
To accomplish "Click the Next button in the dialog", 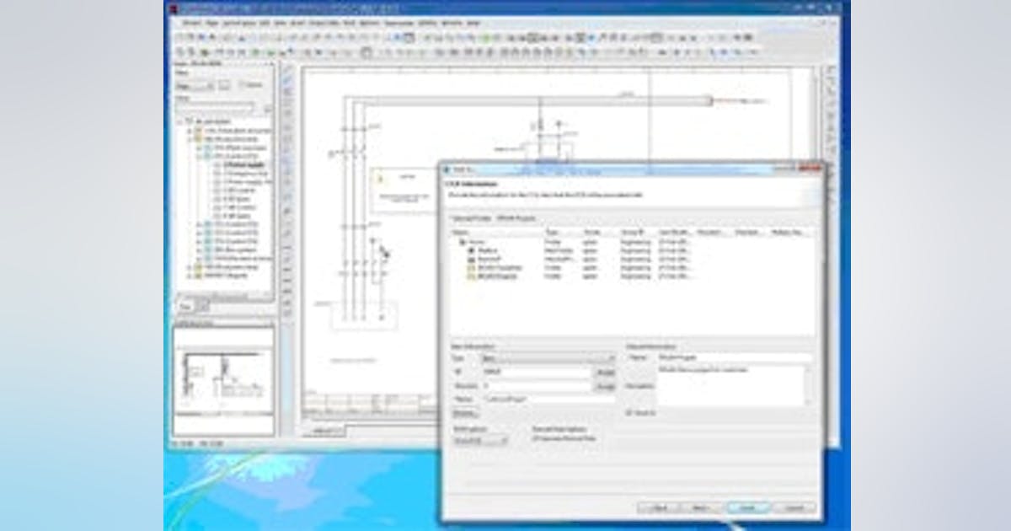I will (699, 507).
